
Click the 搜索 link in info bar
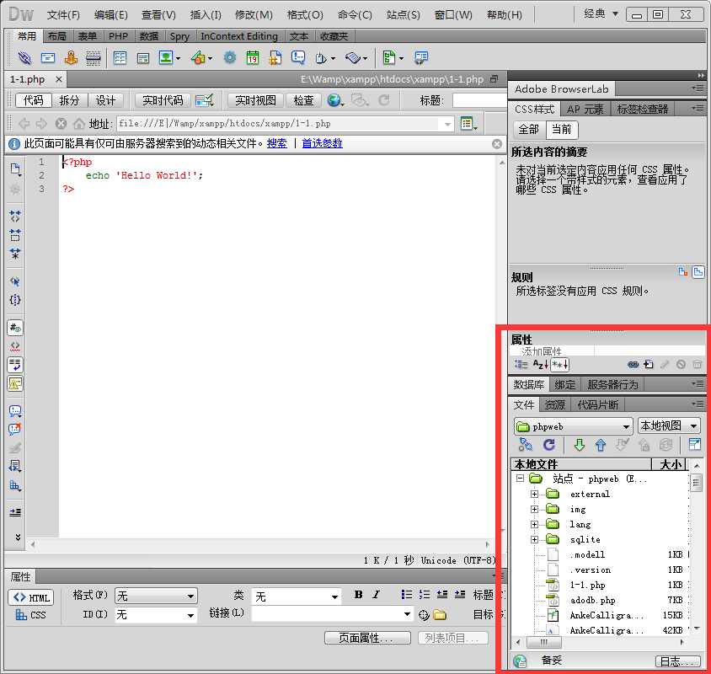click(276, 144)
